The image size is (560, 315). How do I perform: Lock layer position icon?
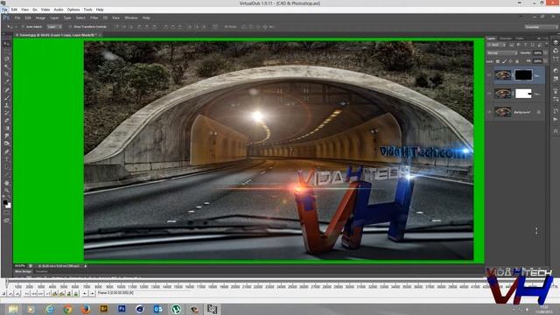[511, 61]
